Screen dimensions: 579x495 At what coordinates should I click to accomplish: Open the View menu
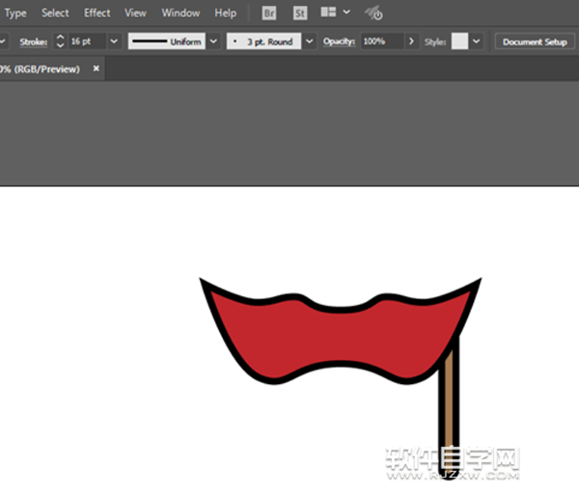pos(136,14)
